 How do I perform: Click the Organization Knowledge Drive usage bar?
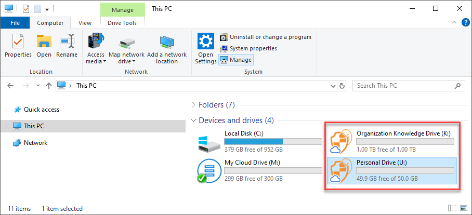(405, 142)
